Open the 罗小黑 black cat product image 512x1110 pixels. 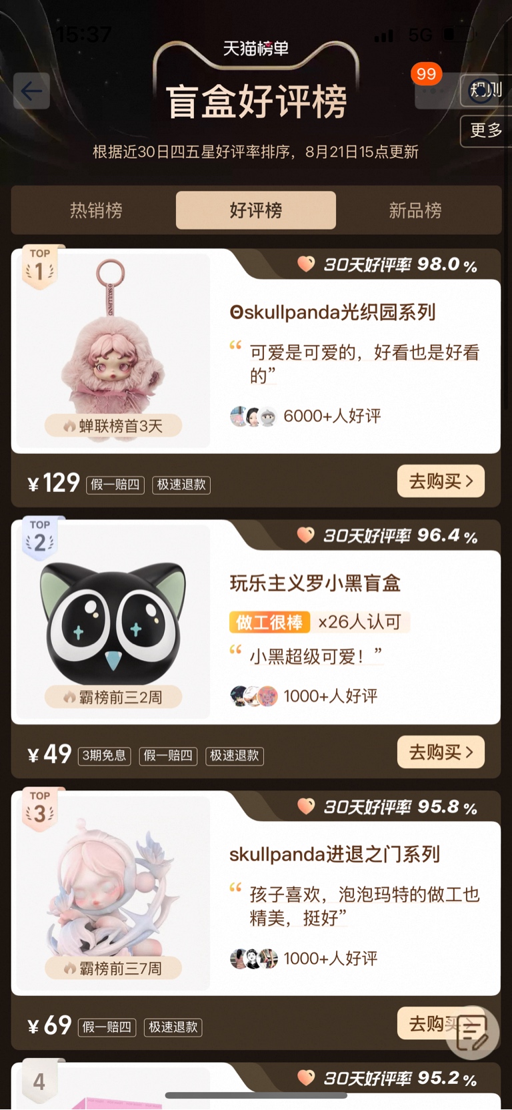pos(114,621)
